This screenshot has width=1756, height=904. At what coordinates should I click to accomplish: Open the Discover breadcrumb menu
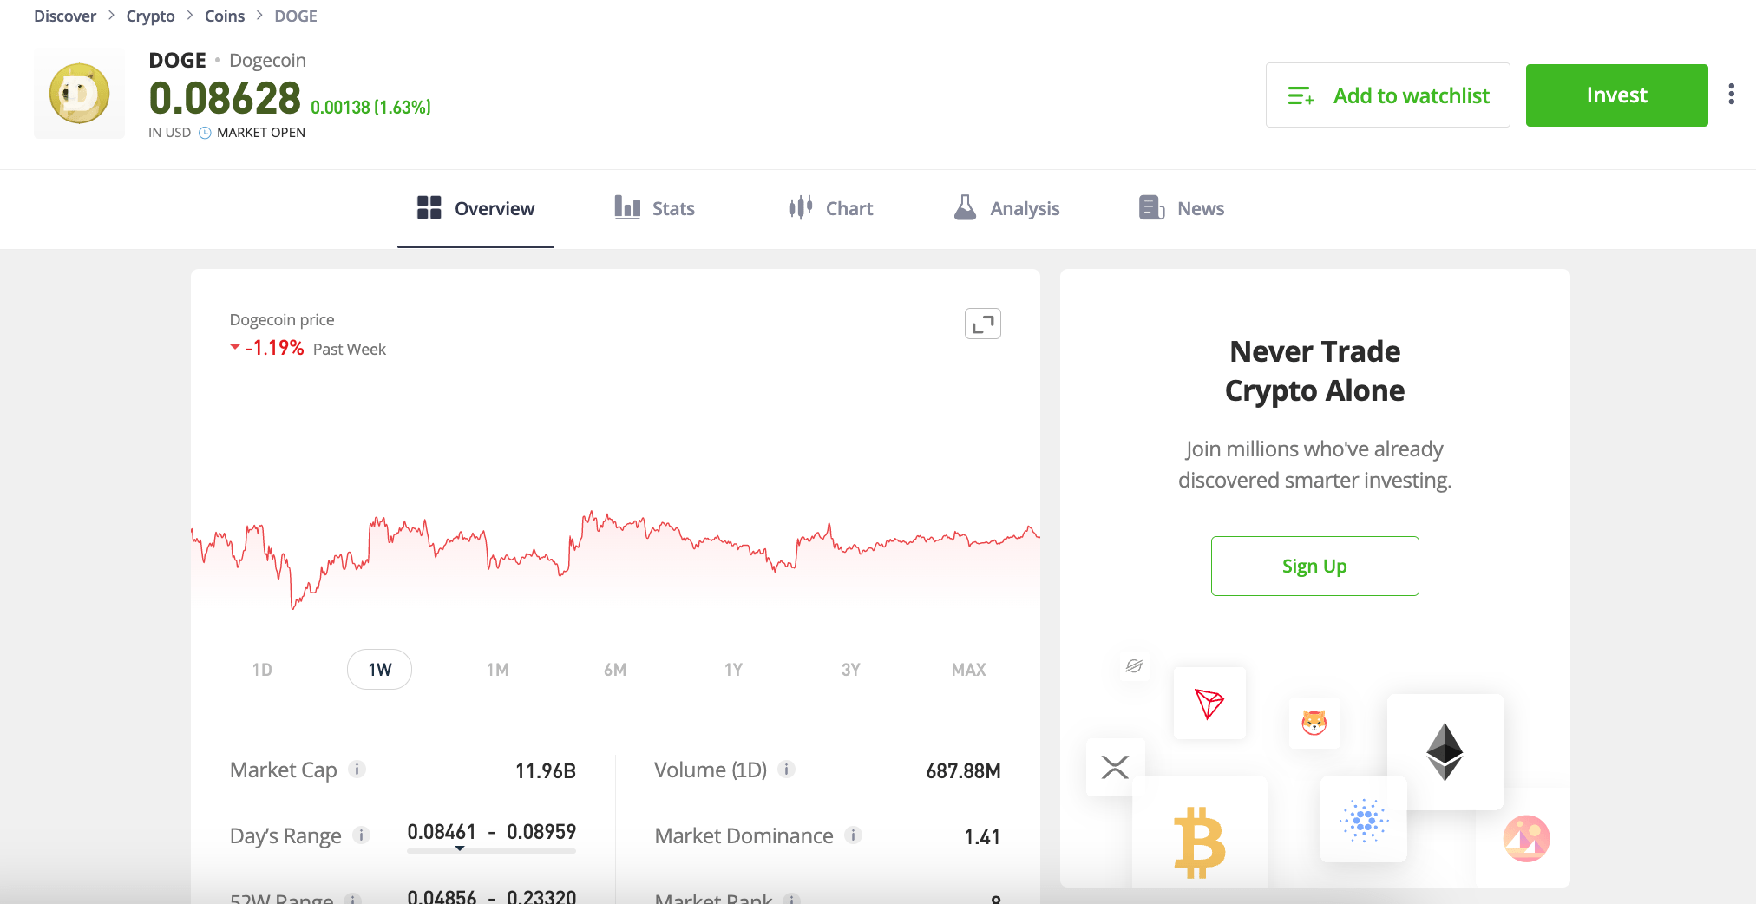(64, 16)
